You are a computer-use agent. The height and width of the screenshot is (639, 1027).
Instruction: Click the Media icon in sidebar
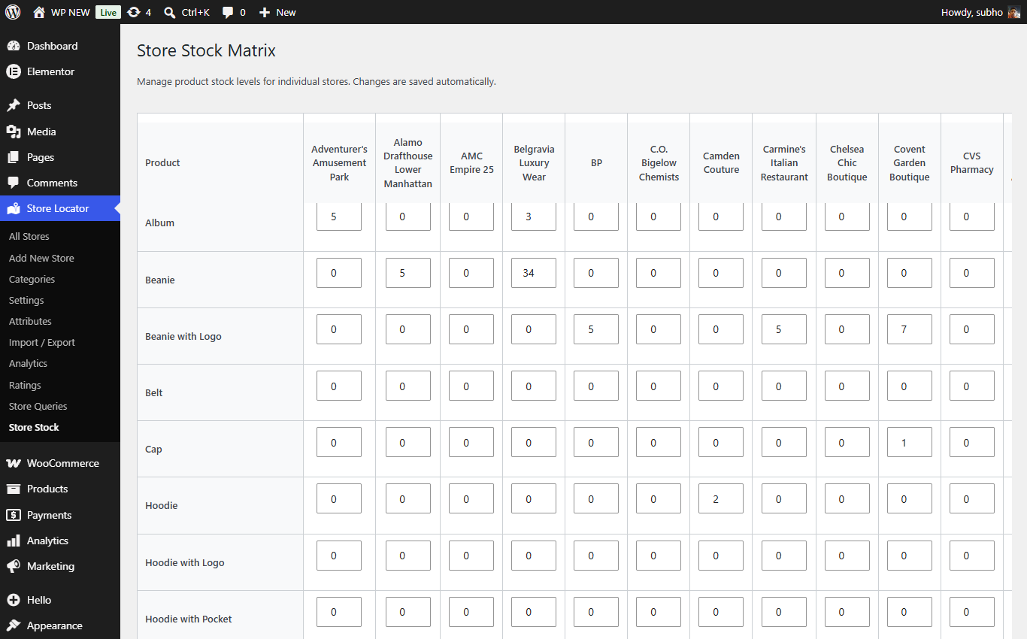pos(14,132)
